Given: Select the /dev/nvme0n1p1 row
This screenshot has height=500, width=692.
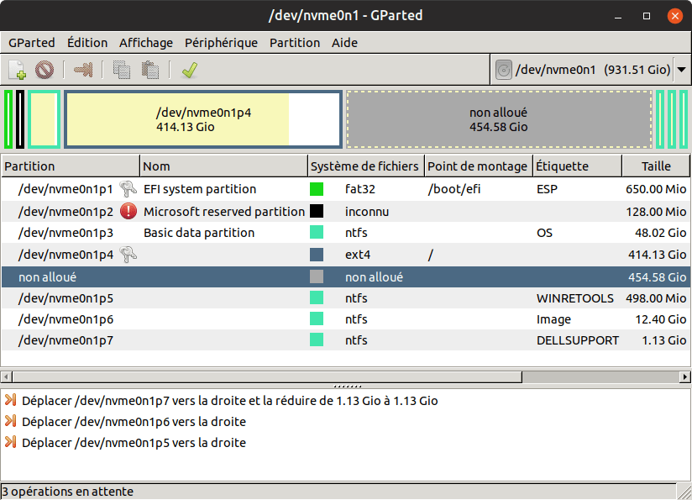Looking at the screenshot, I should pos(345,189).
